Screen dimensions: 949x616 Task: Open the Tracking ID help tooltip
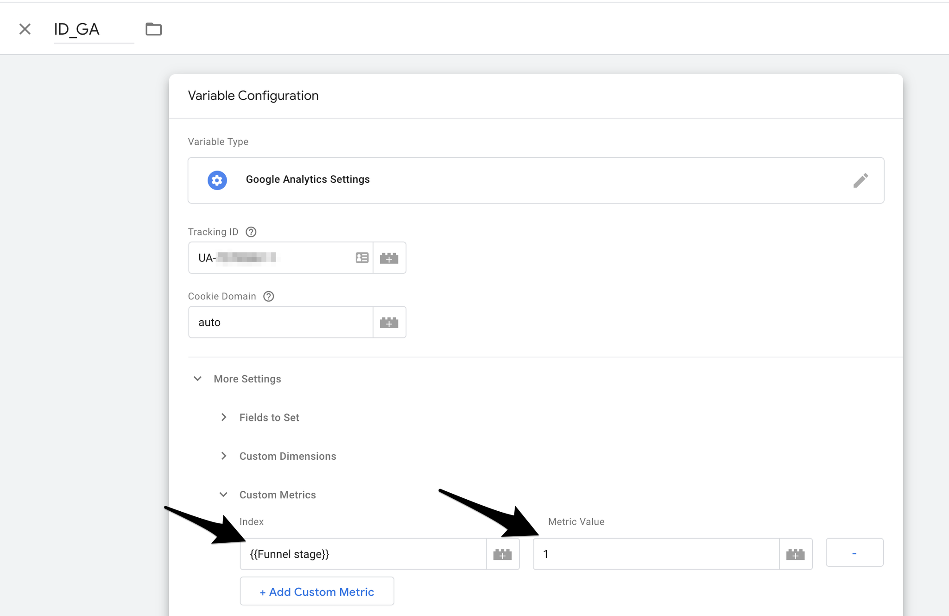[251, 232]
